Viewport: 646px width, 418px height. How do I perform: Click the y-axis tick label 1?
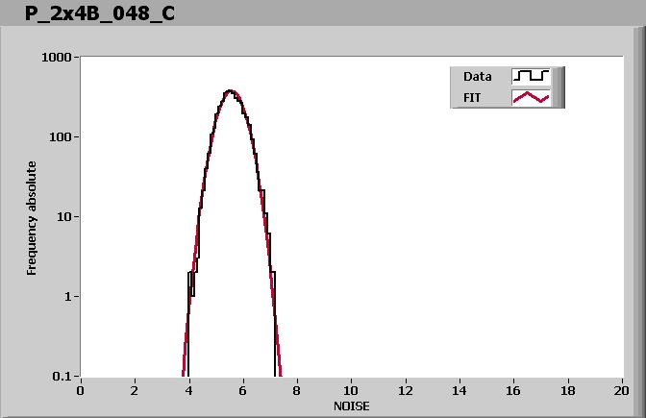pyautogui.click(x=69, y=297)
